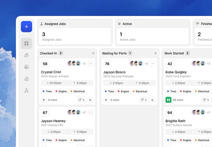Show the +2 extra assignees on Crystel Crist's card
Viewport: 212px width, 147px height.
84,63
